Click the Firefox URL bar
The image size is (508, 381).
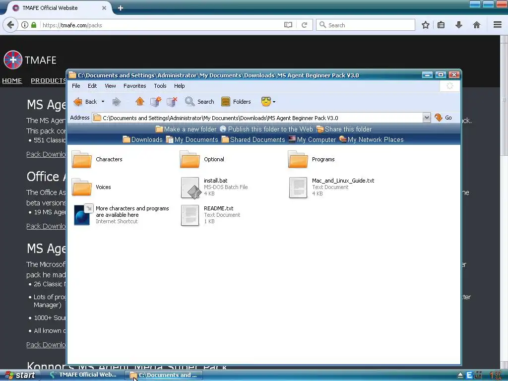162,25
